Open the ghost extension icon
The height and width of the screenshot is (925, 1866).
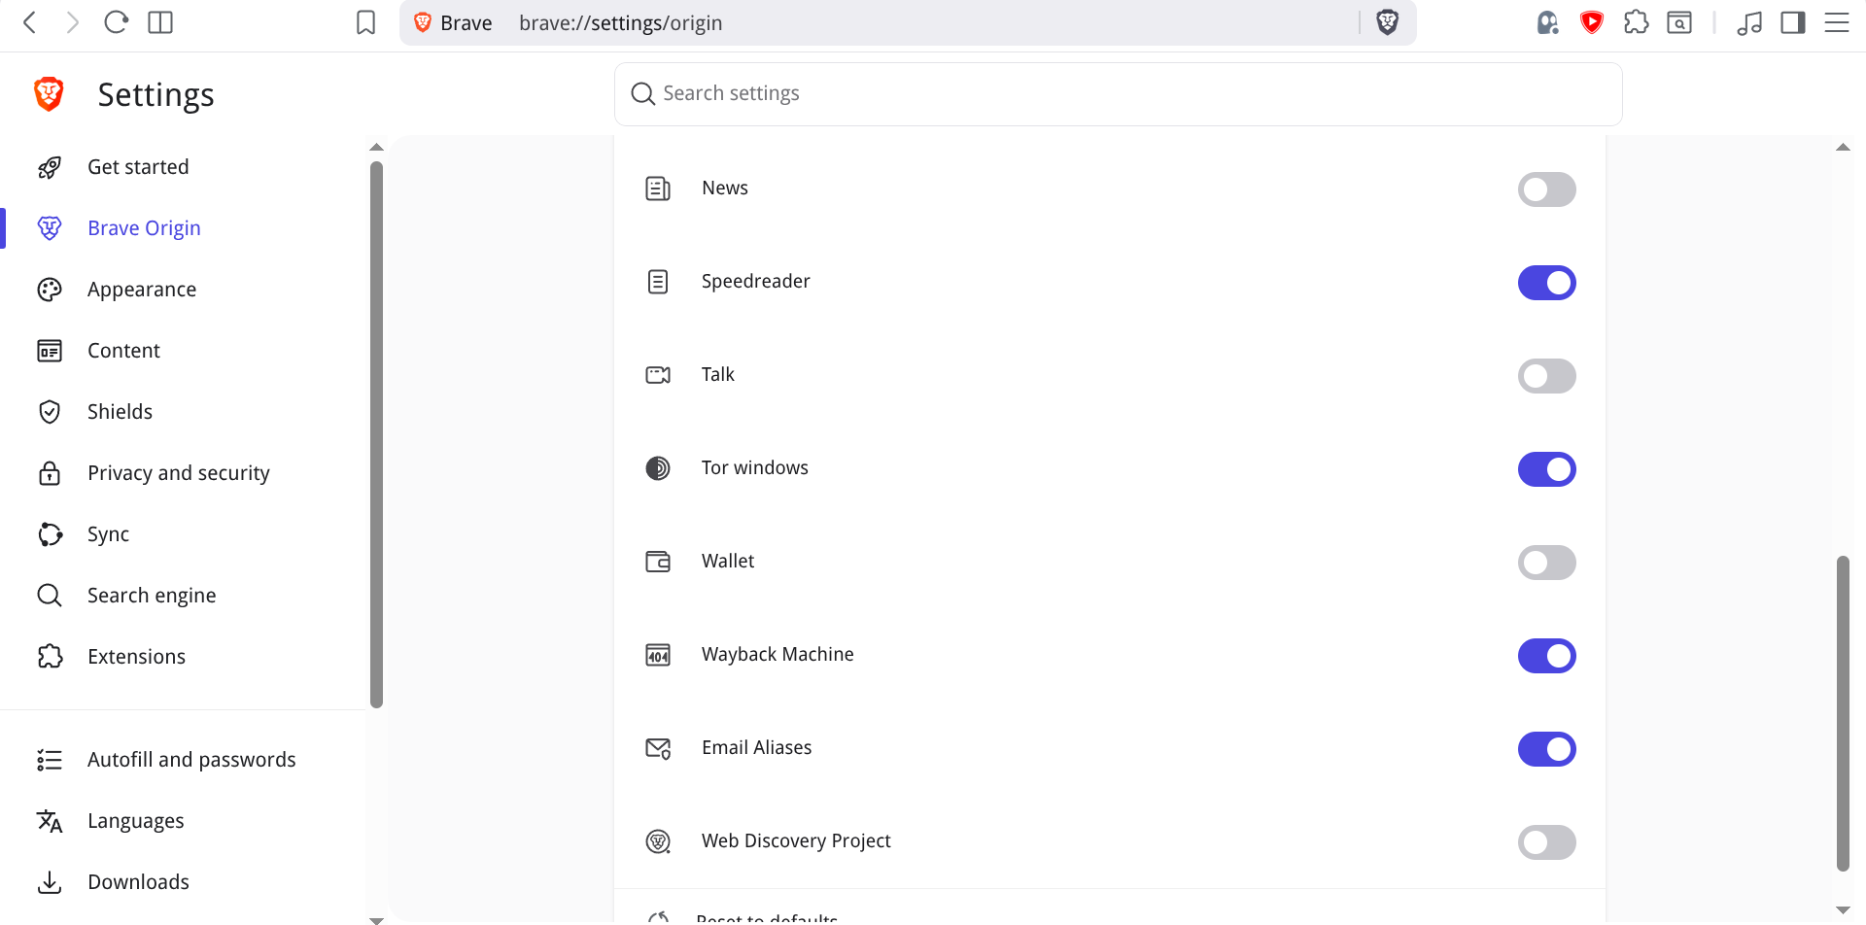(1548, 22)
